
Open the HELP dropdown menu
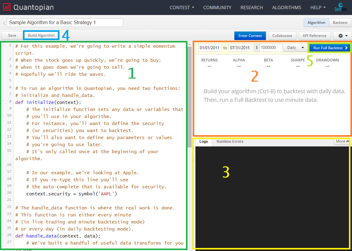[318, 7]
